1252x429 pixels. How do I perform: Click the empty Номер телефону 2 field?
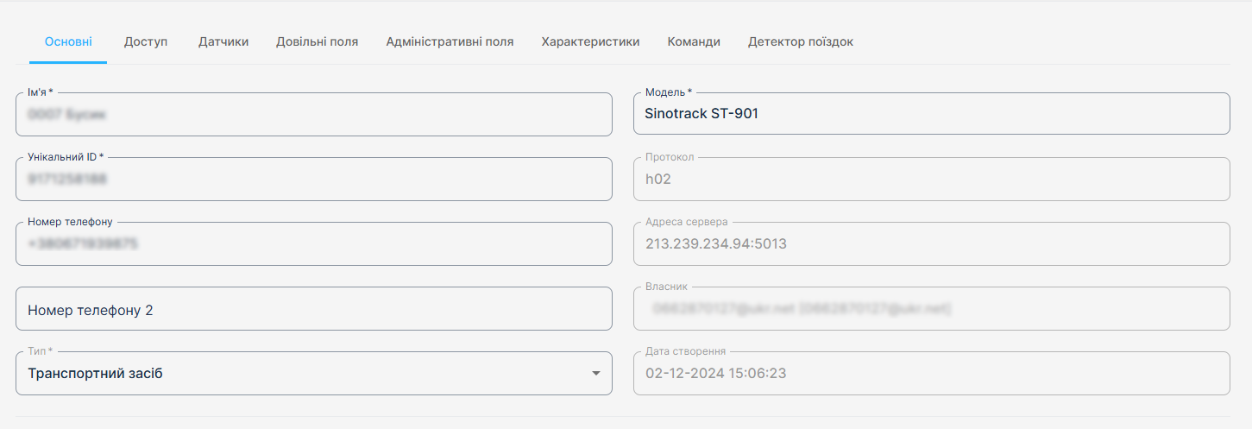(314, 309)
